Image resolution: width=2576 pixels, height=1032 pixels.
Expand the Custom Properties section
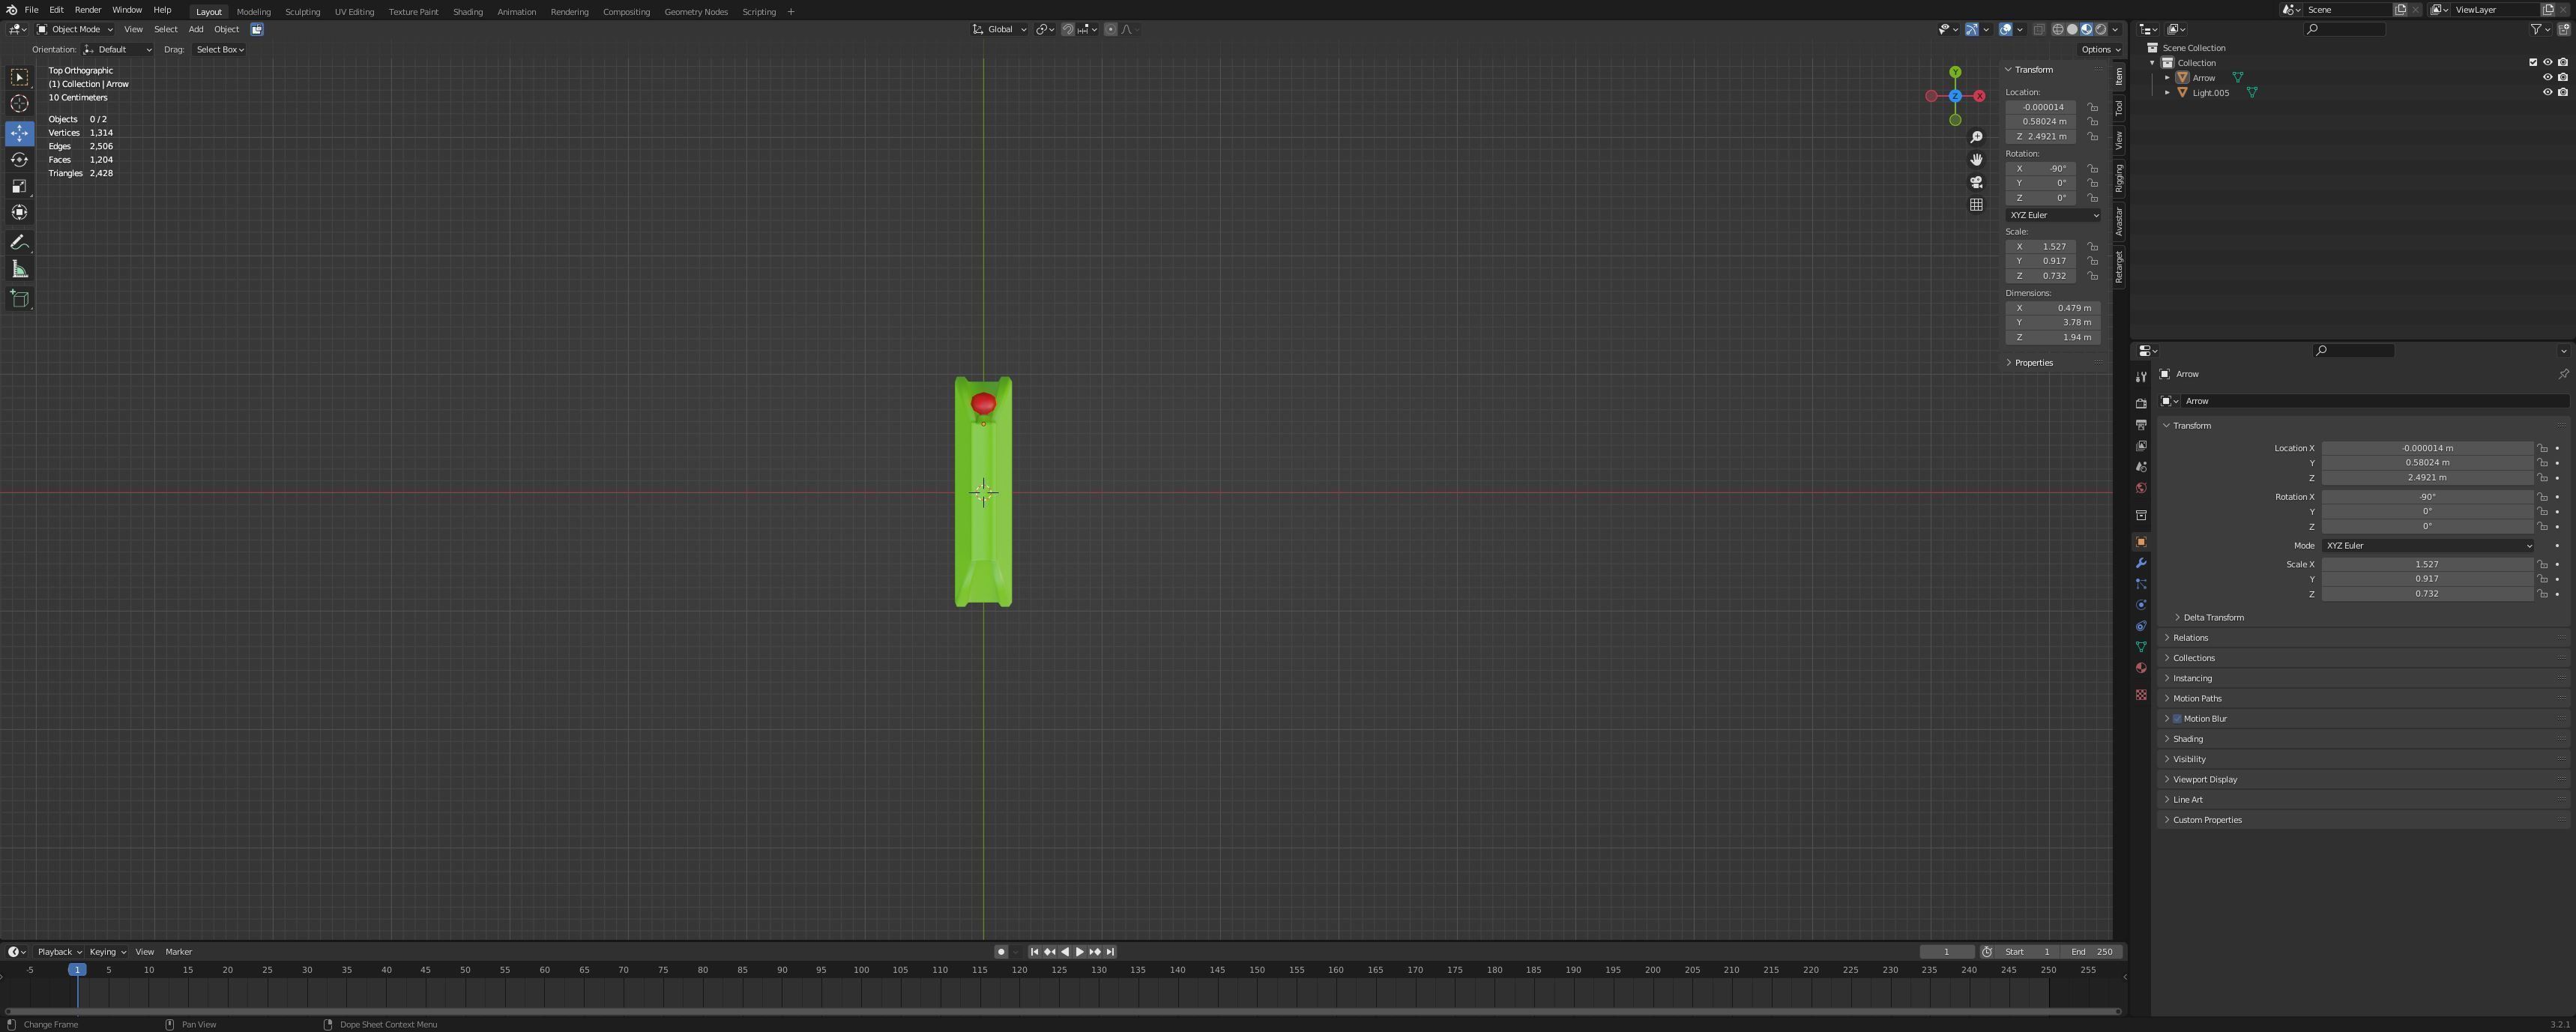click(2207, 819)
